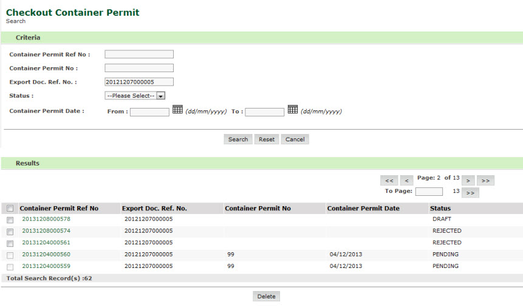This screenshot has height=308, width=523.
Task: Tick checkbox for permit 20131208000574
Action: coord(10,232)
